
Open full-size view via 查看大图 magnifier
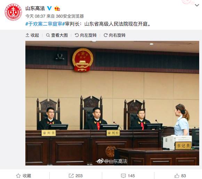tap(48, 35)
